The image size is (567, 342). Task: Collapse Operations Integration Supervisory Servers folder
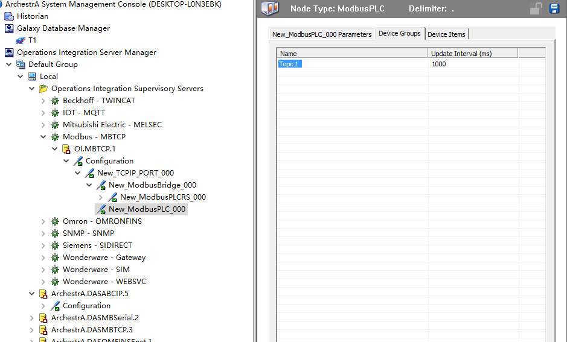point(32,89)
